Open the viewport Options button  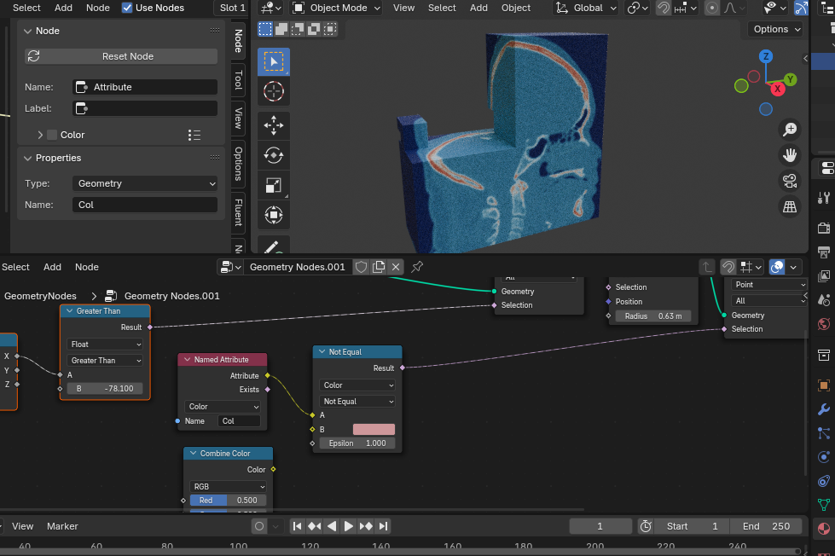point(776,29)
